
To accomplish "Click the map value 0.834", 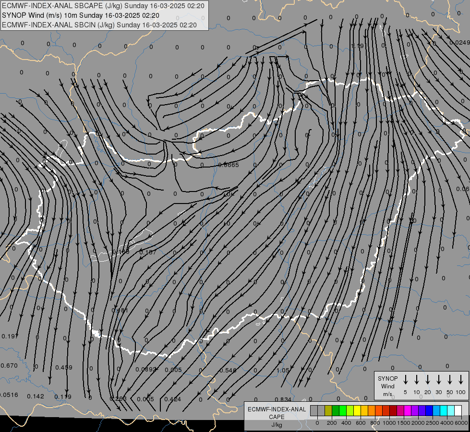I will (283, 399).
